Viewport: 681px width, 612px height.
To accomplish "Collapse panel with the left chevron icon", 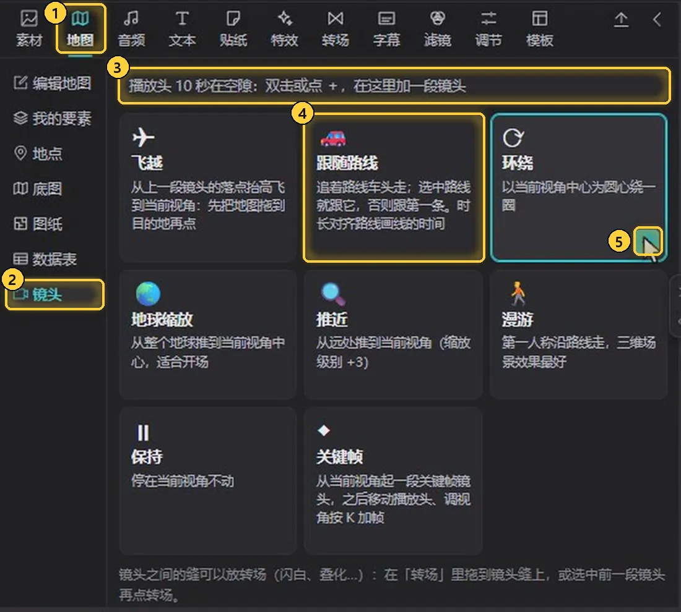I will pos(657,20).
